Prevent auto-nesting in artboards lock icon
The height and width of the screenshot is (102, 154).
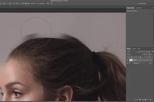click(138, 57)
